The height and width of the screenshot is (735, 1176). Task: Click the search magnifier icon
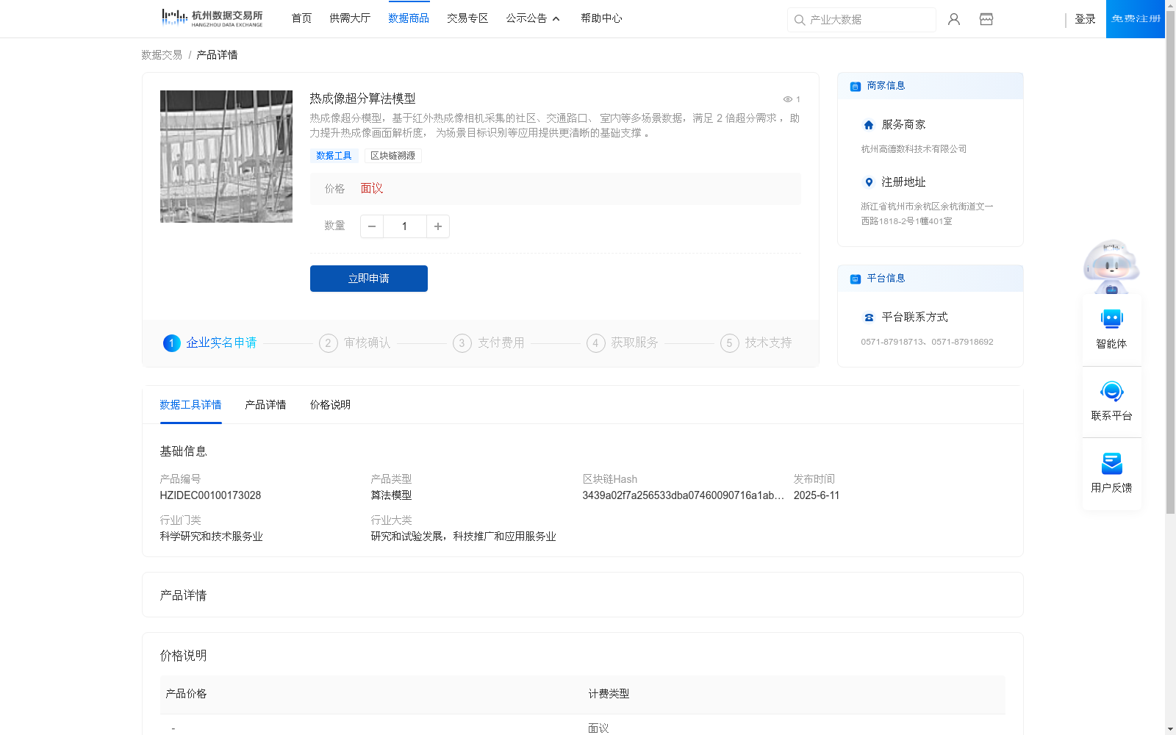(x=800, y=20)
